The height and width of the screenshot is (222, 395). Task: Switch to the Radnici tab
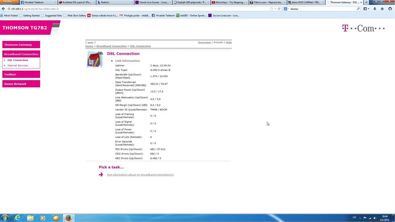pos(115,2)
